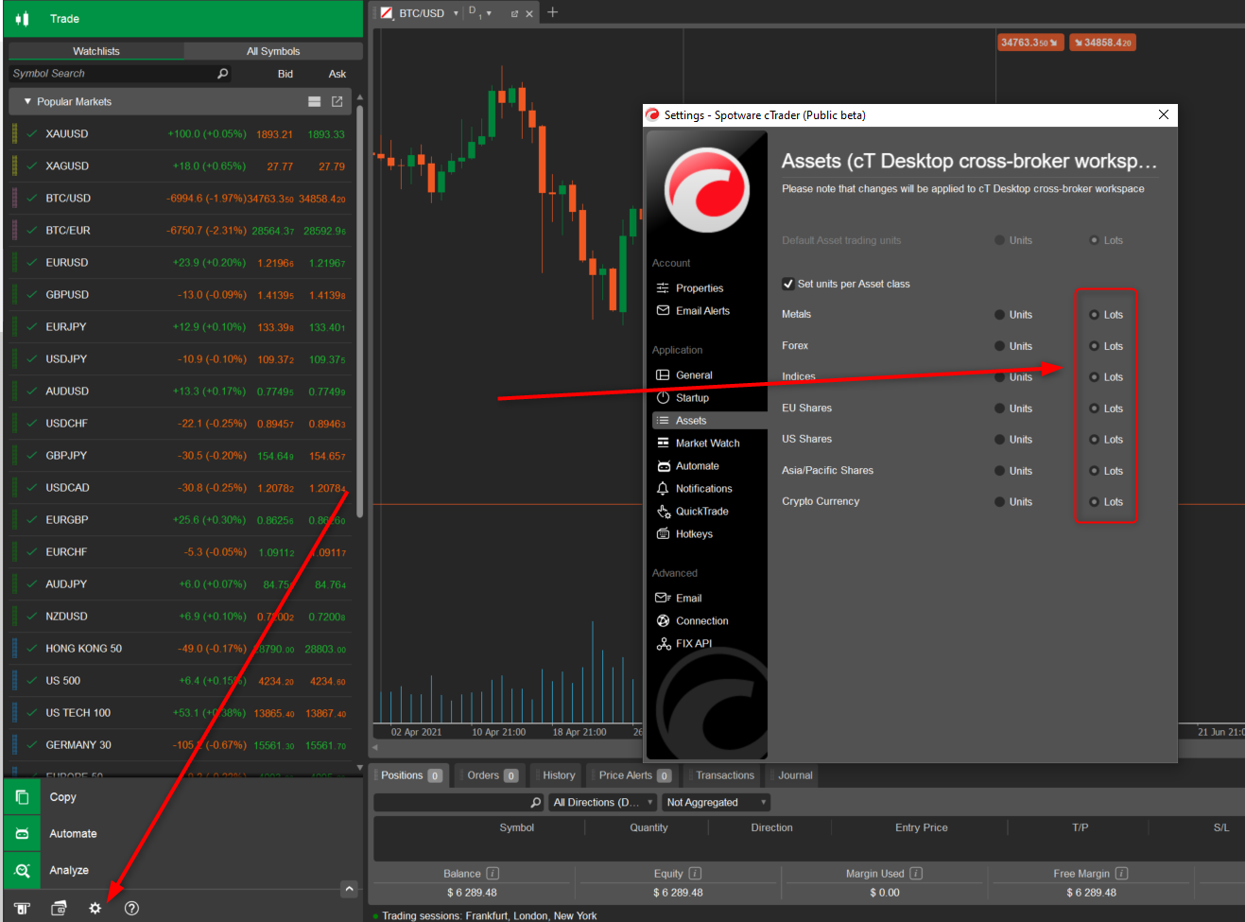Screen dimensions: 1245x922
Task: Open the Journal tab
Action: coord(794,775)
